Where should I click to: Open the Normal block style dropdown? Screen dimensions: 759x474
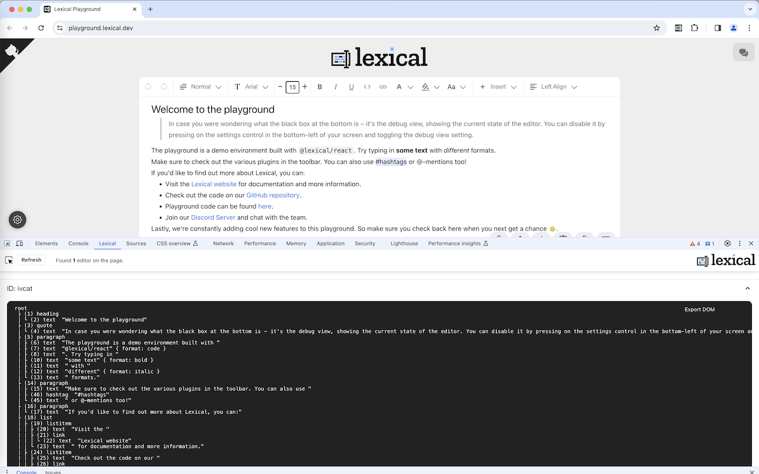point(200,87)
